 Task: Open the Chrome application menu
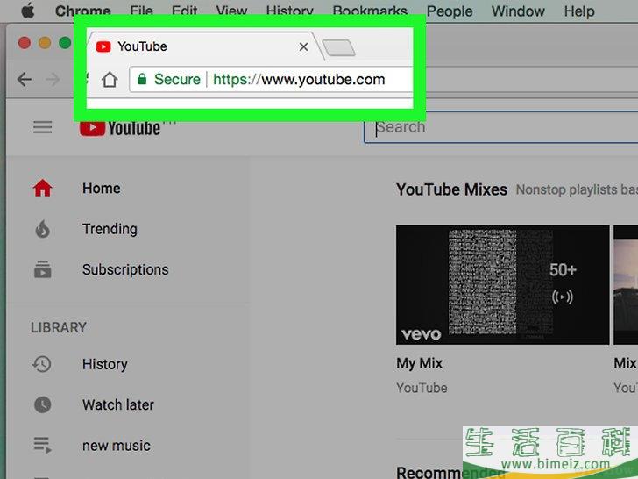[x=83, y=11]
